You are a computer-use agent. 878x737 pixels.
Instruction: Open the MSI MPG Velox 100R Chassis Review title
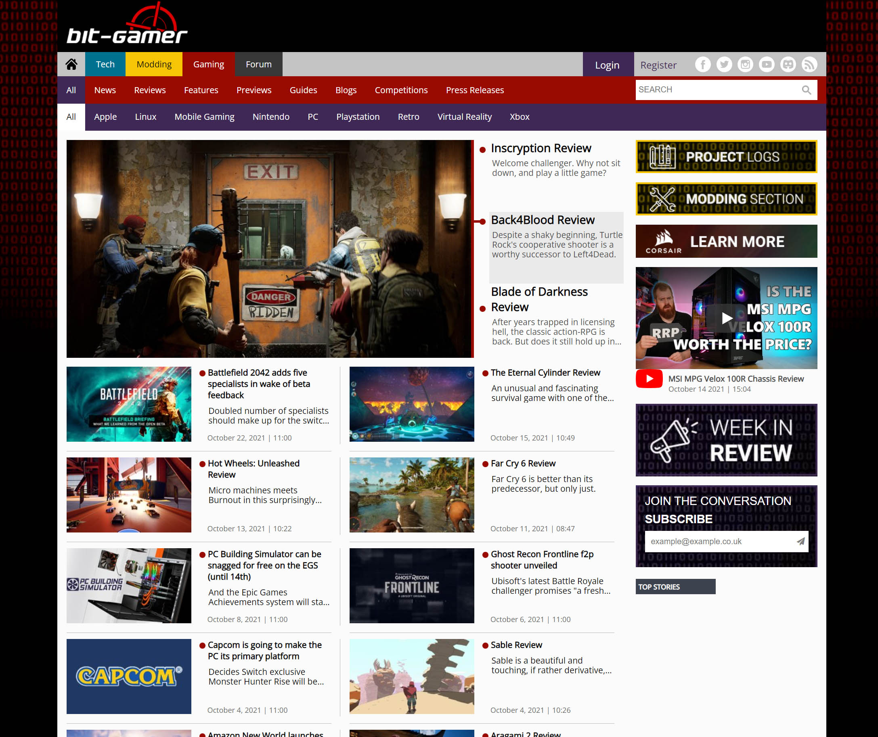coord(736,379)
